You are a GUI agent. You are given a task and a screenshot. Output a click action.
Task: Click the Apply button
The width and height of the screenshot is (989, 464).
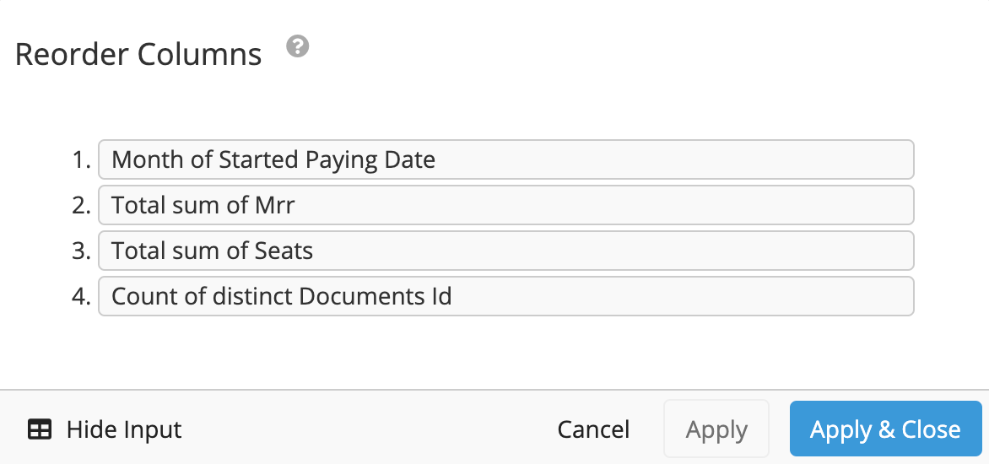716,429
